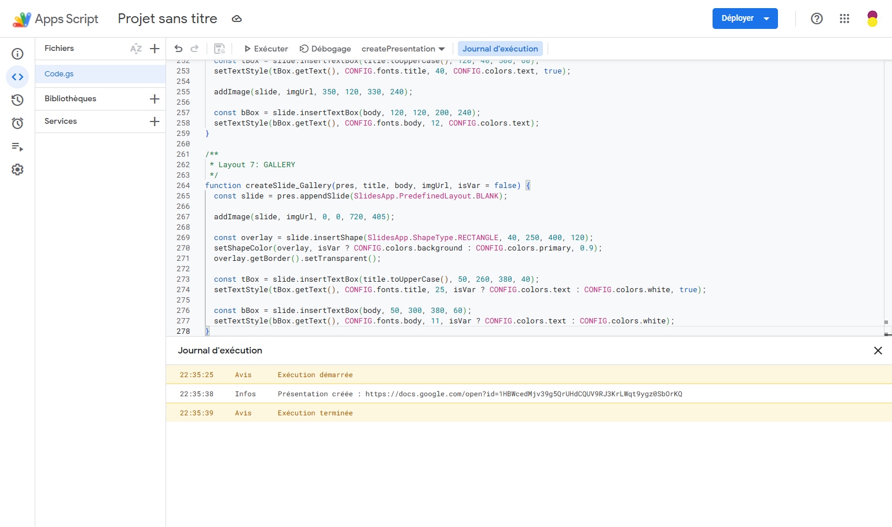892x527 pixels.
Task: Redo the last edit
Action: [x=194, y=49]
